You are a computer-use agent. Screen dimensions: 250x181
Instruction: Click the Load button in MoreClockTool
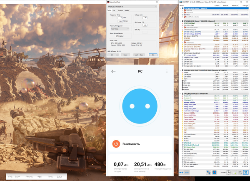(x=136, y=55)
